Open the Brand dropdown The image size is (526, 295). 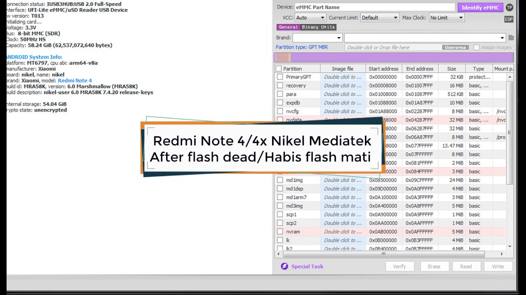point(317,38)
